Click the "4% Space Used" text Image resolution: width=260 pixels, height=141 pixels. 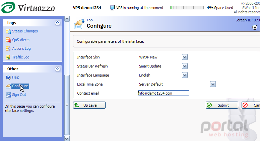pyautogui.click(x=220, y=8)
